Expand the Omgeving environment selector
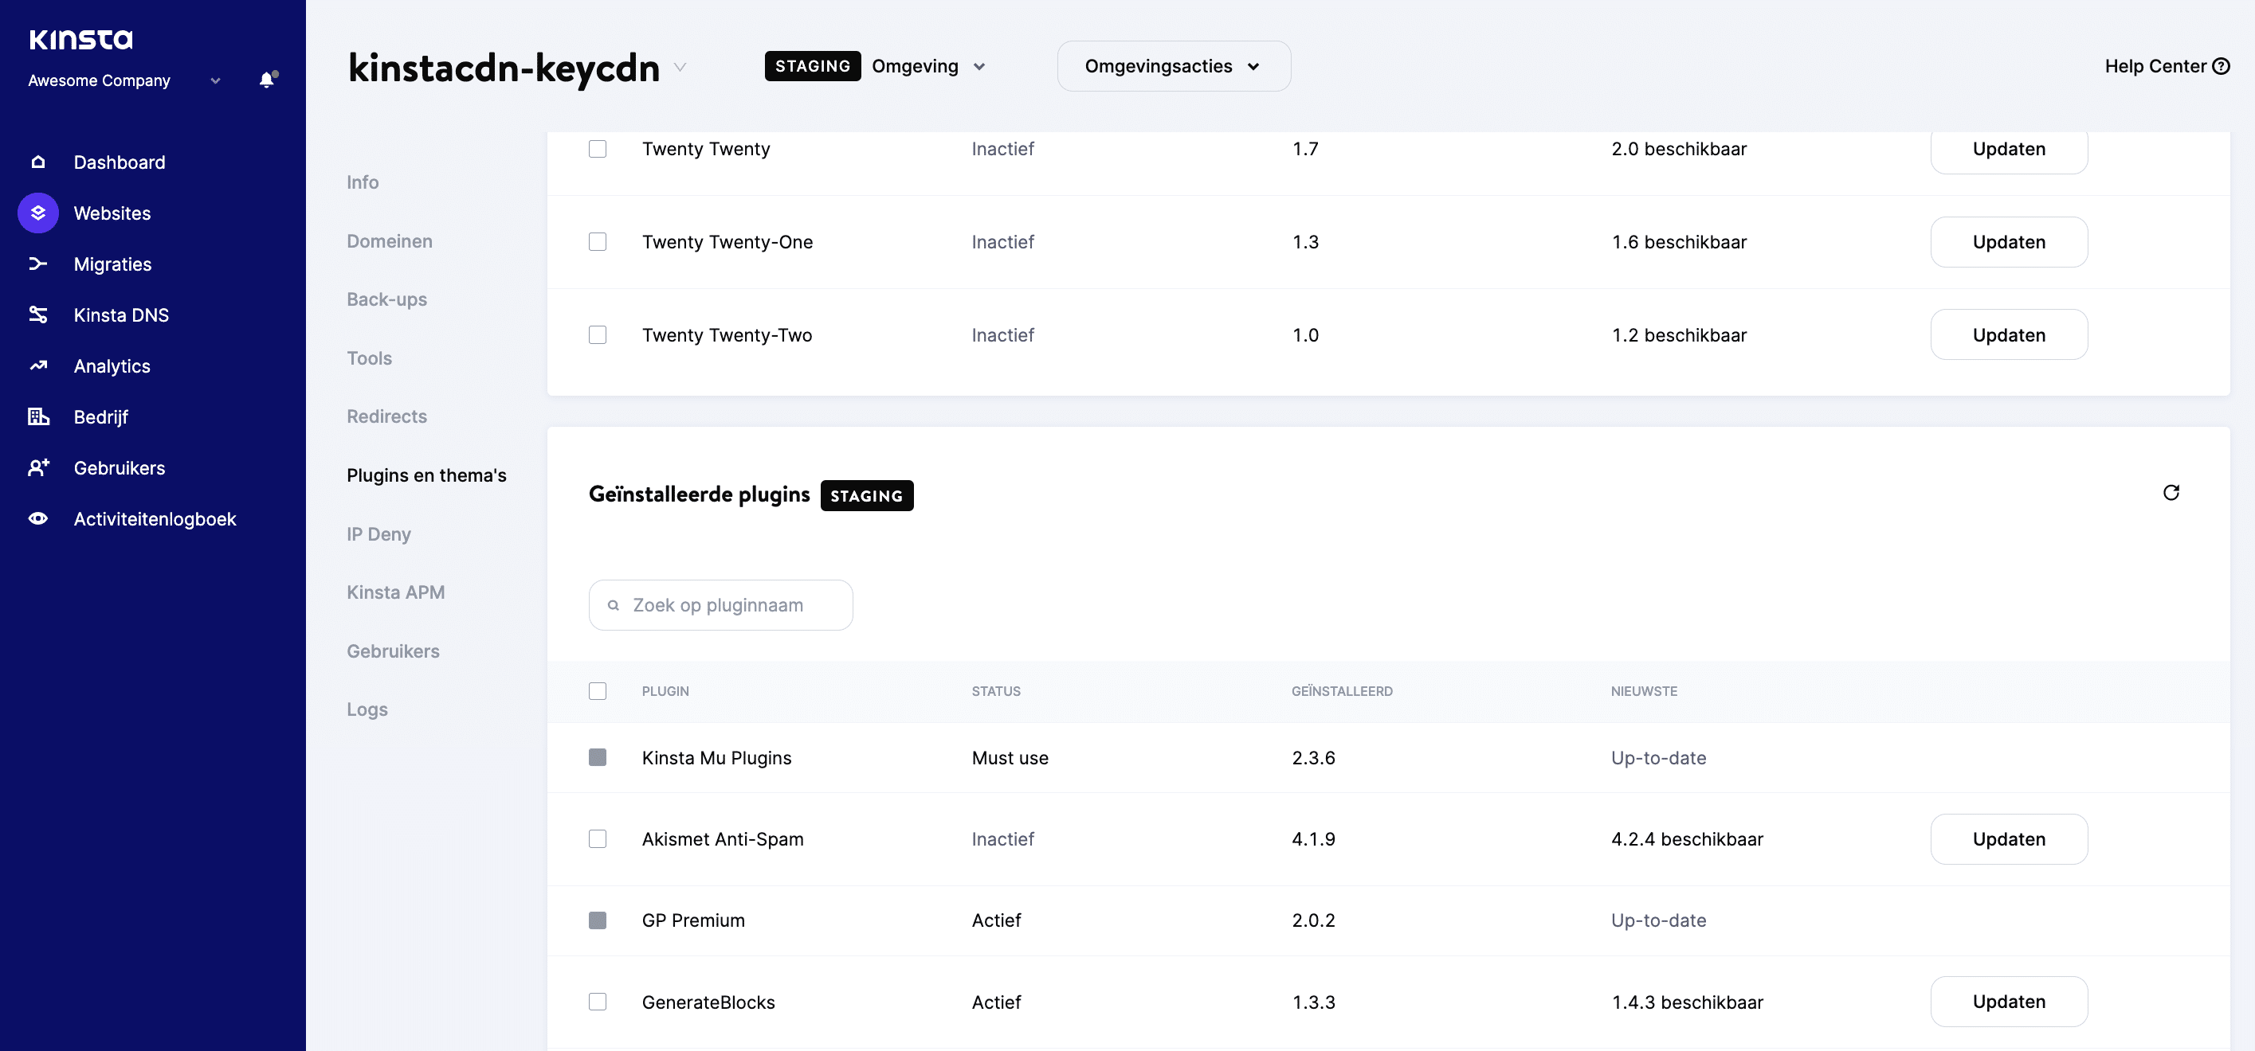This screenshot has height=1051, width=2255. (x=929, y=65)
